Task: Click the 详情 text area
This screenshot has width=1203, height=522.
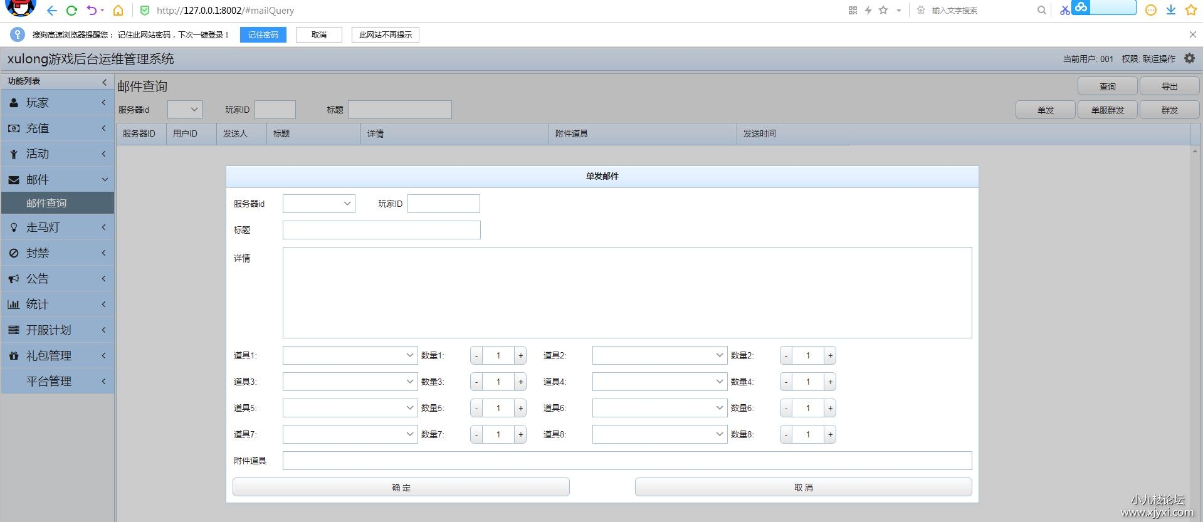Action: click(x=627, y=292)
